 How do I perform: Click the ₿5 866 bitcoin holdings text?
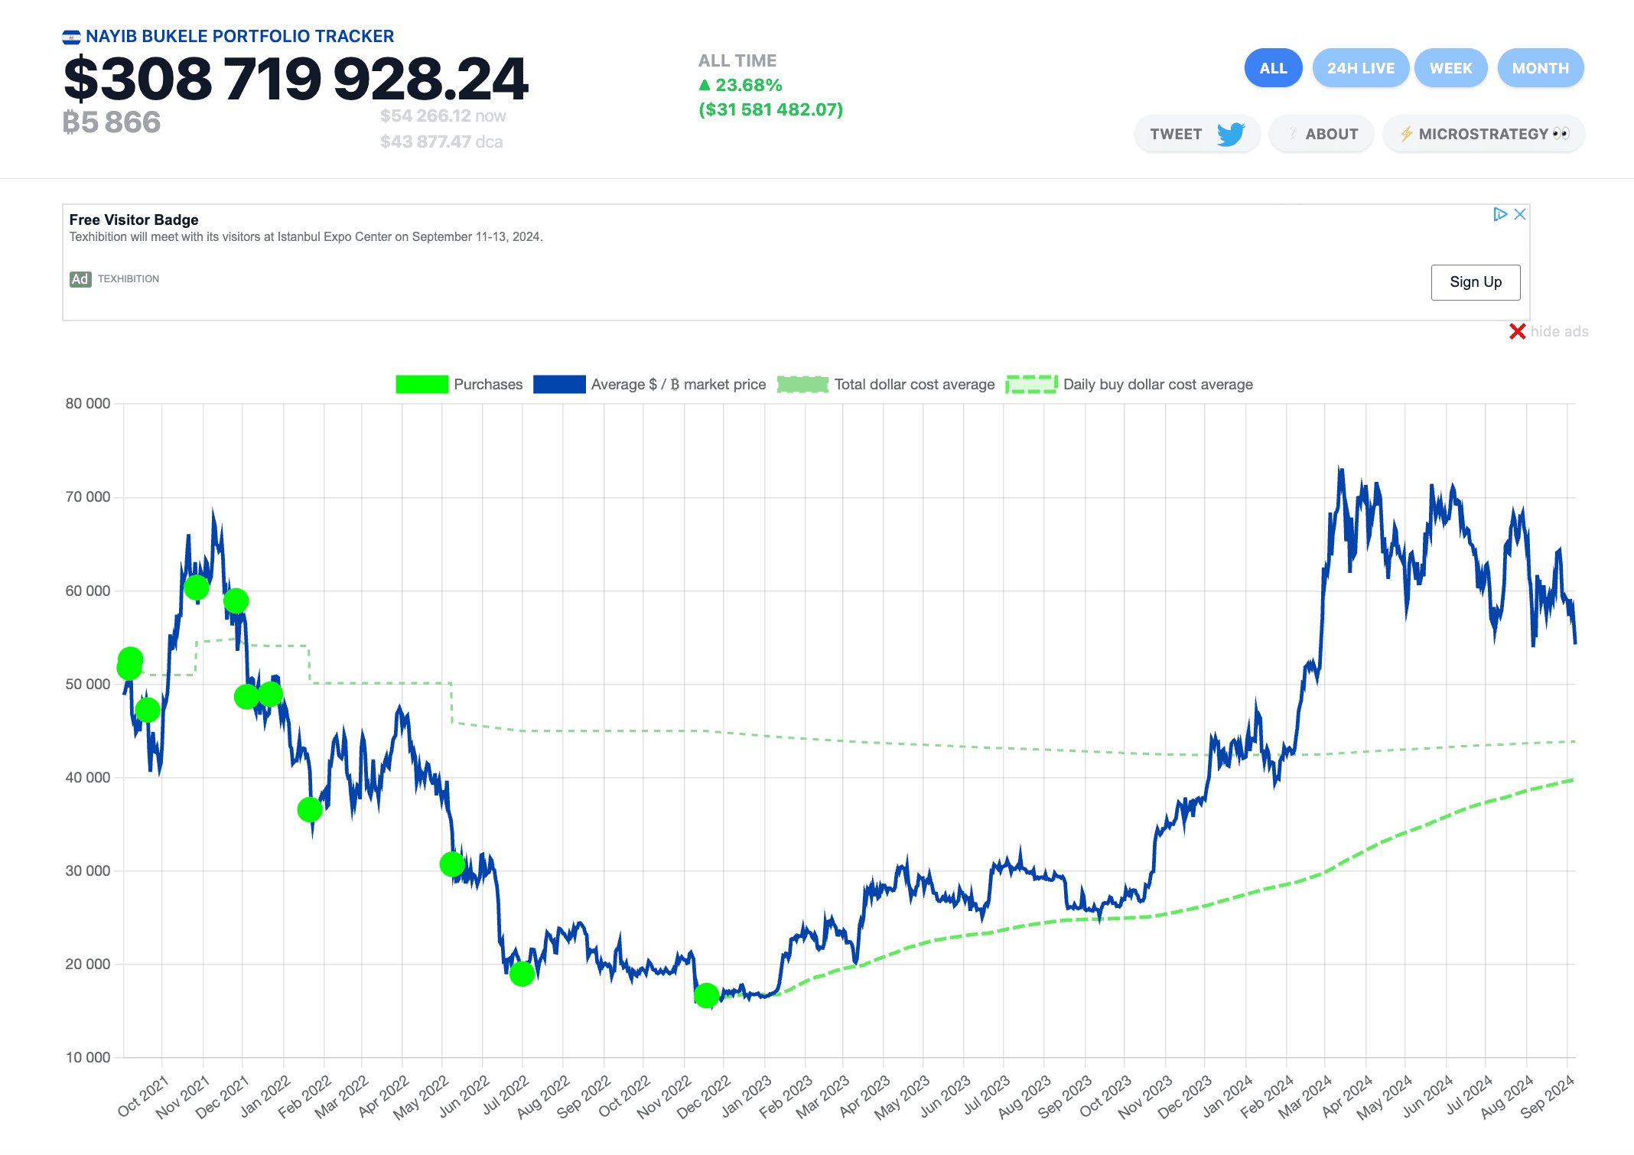pos(112,122)
